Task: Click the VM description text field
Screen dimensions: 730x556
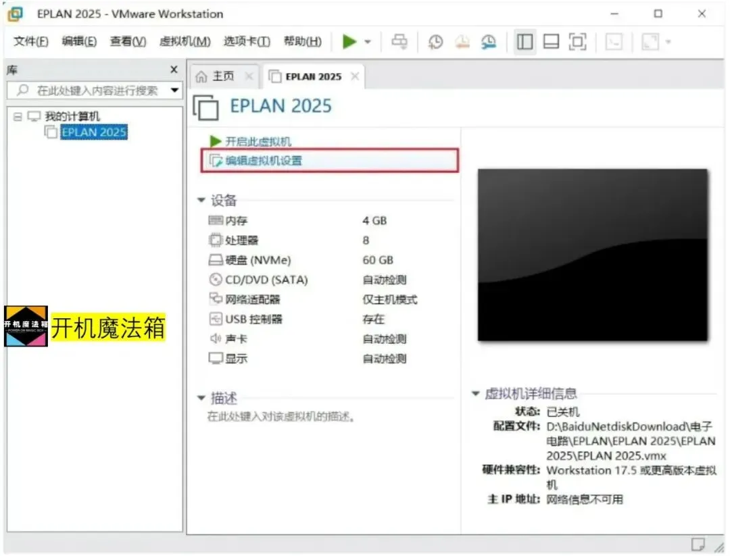Action: (x=281, y=416)
